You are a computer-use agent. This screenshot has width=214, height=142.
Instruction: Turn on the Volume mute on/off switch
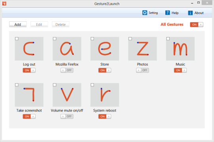(x=67, y=116)
